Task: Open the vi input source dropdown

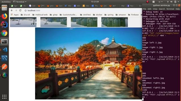Action: [160, 2]
